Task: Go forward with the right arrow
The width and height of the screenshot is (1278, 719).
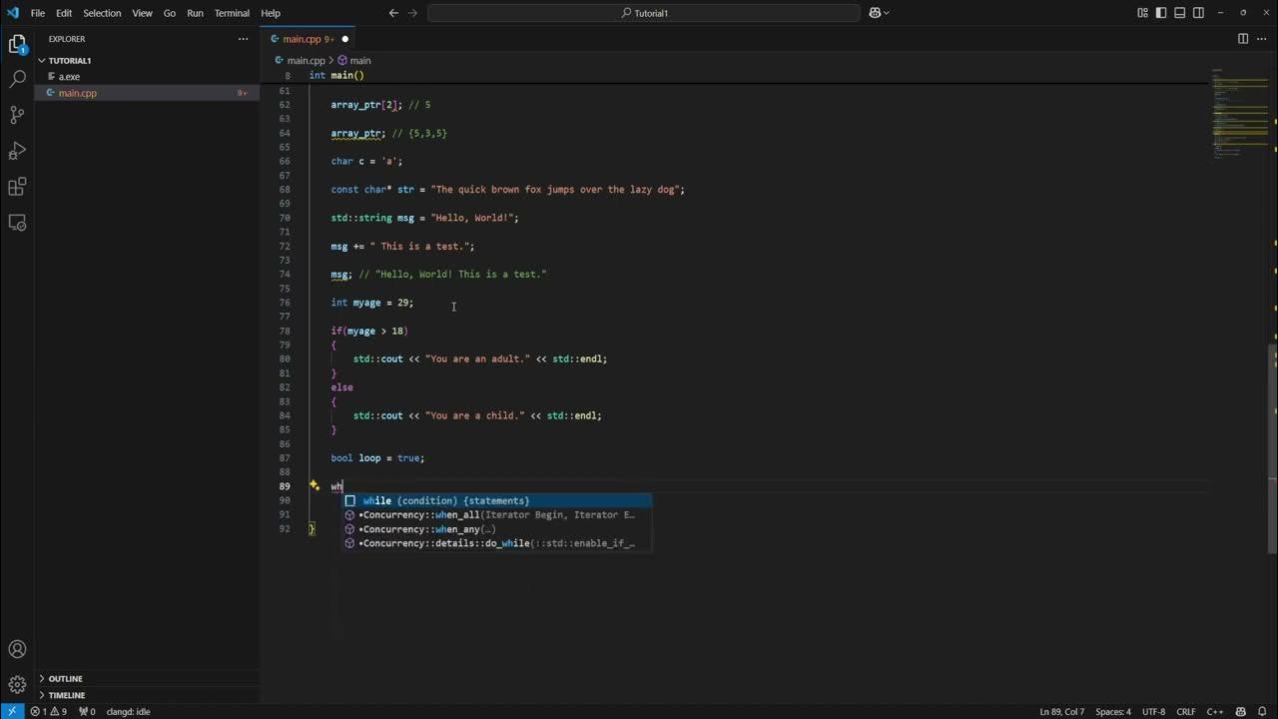Action: (413, 13)
